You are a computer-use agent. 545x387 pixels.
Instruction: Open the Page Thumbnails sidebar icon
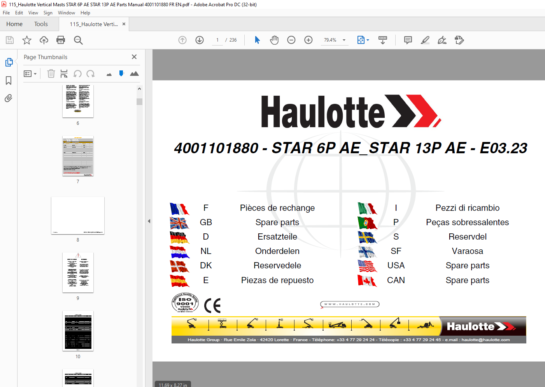point(9,62)
